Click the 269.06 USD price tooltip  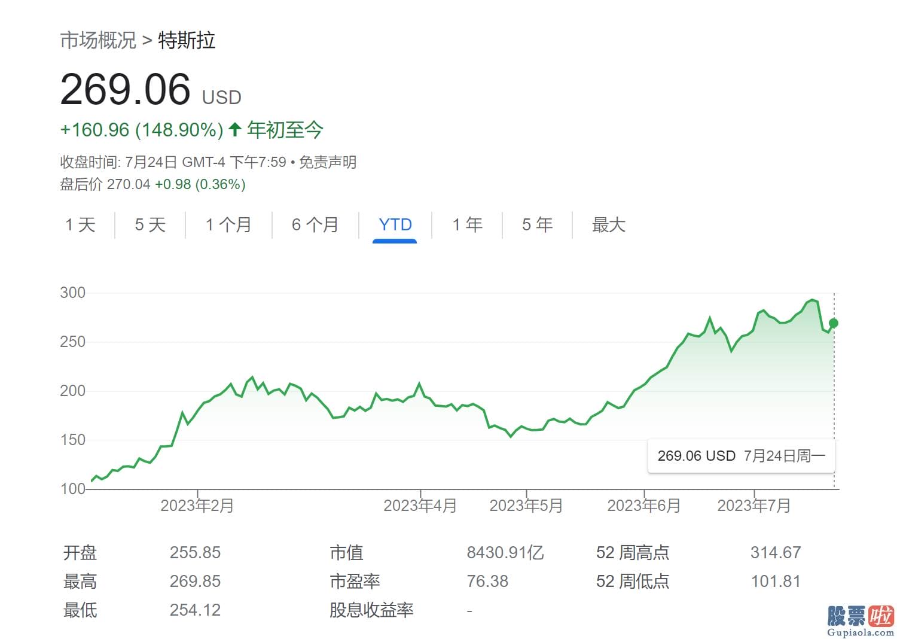[741, 456]
